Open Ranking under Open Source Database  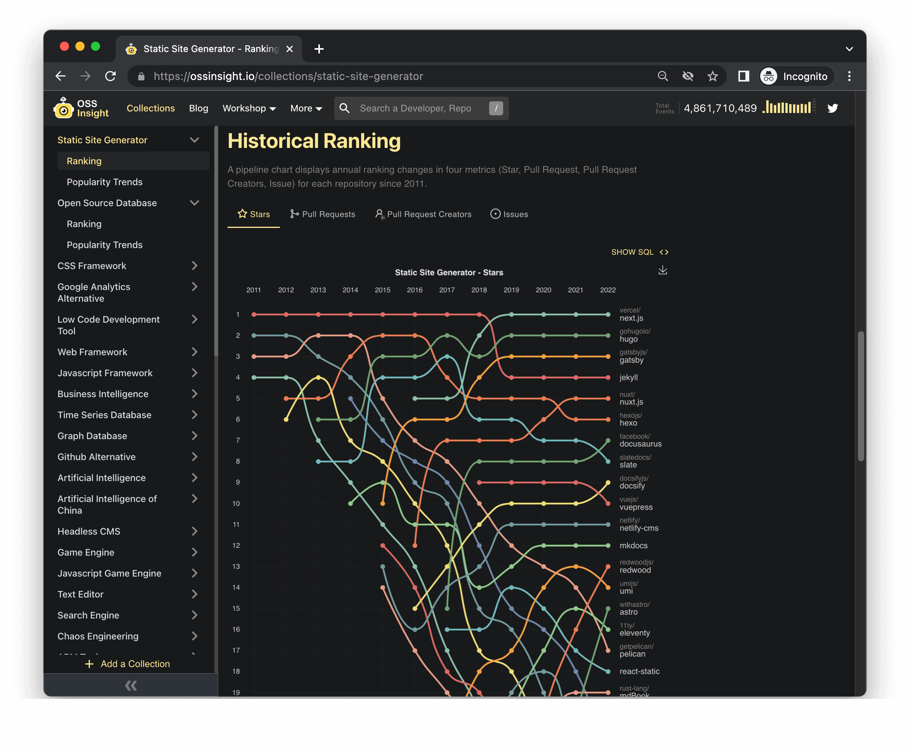[x=84, y=224]
